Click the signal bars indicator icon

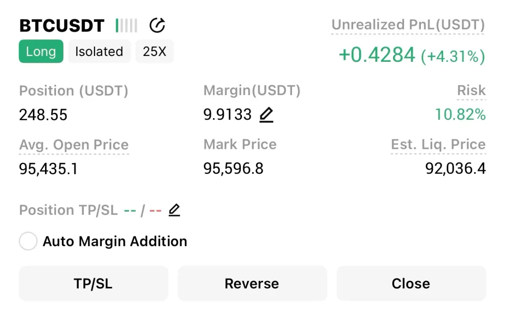126,26
